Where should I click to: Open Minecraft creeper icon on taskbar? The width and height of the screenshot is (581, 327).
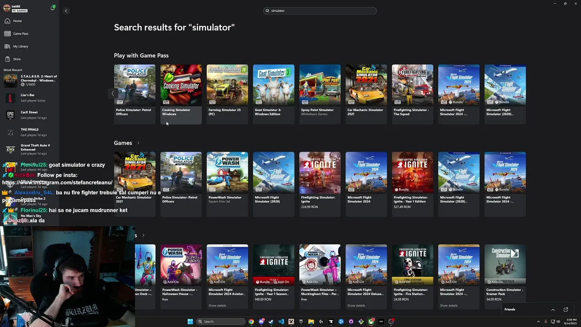(x=291, y=322)
